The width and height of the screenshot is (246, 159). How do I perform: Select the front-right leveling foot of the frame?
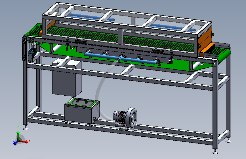(215, 151)
